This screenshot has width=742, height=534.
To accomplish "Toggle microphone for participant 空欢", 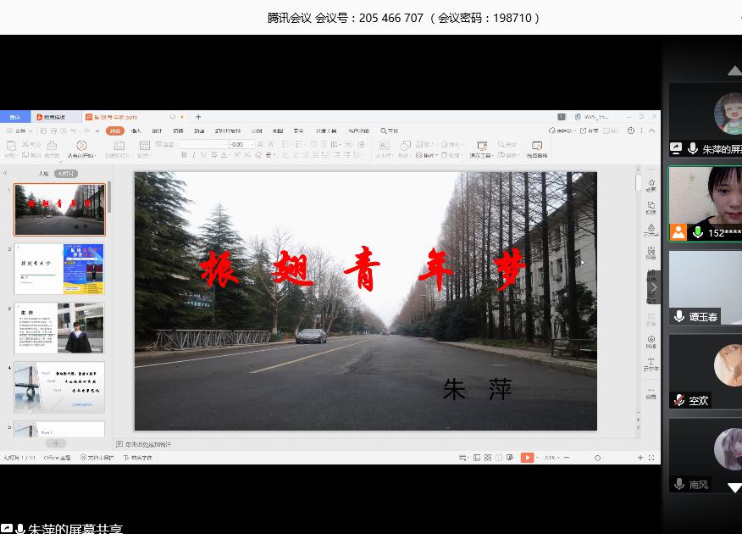I will [x=678, y=400].
